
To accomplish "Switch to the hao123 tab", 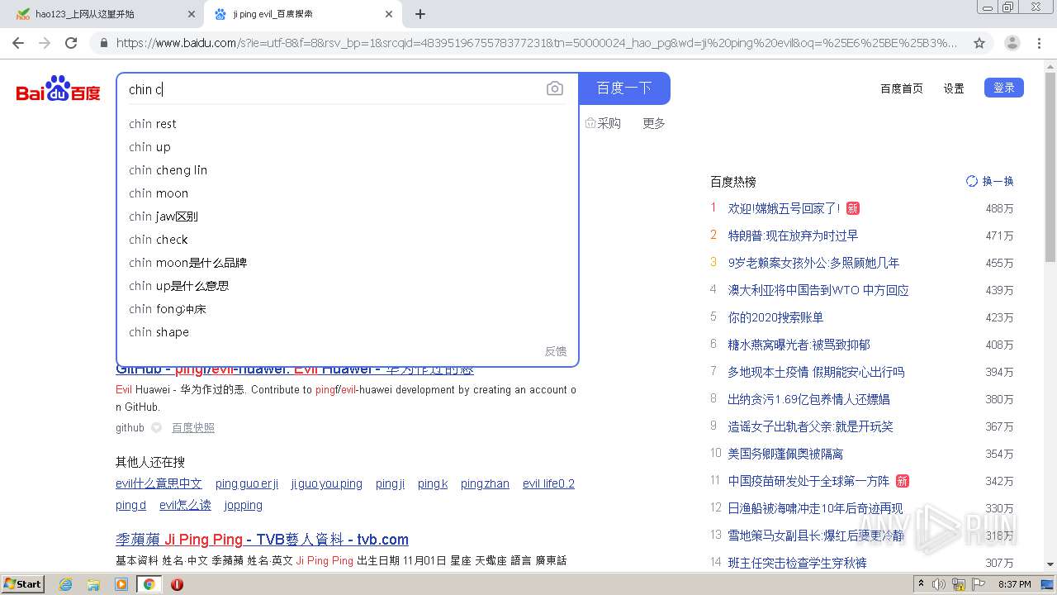I will pos(103,14).
